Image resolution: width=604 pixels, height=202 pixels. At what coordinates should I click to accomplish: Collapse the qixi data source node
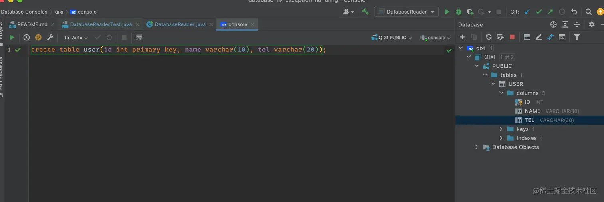[461, 48]
